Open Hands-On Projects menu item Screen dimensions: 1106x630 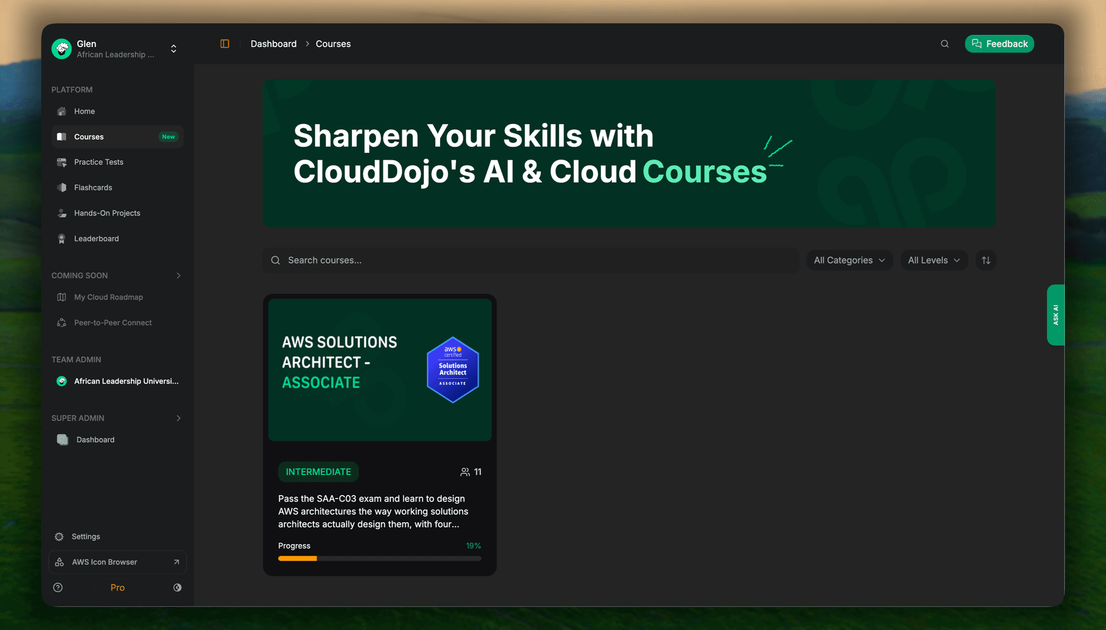click(x=117, y=213)
